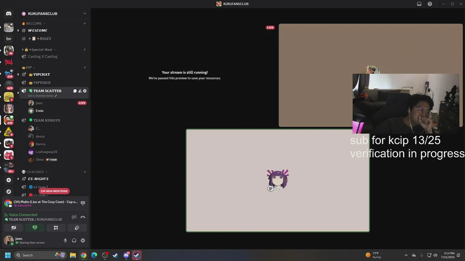Open the VIPCHAT channel
465x261 pixels.
tap(54, 74)
